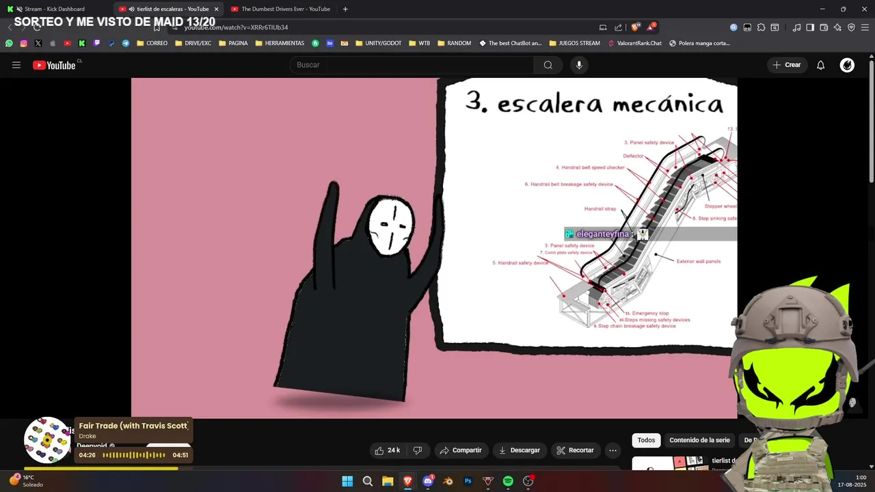Viewport: 875px width, 492px height.
Task: Like the video with thumbs up
Action: pos(387,450)
